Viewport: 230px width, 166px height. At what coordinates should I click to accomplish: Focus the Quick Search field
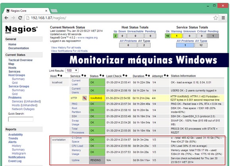coord(21,119)
